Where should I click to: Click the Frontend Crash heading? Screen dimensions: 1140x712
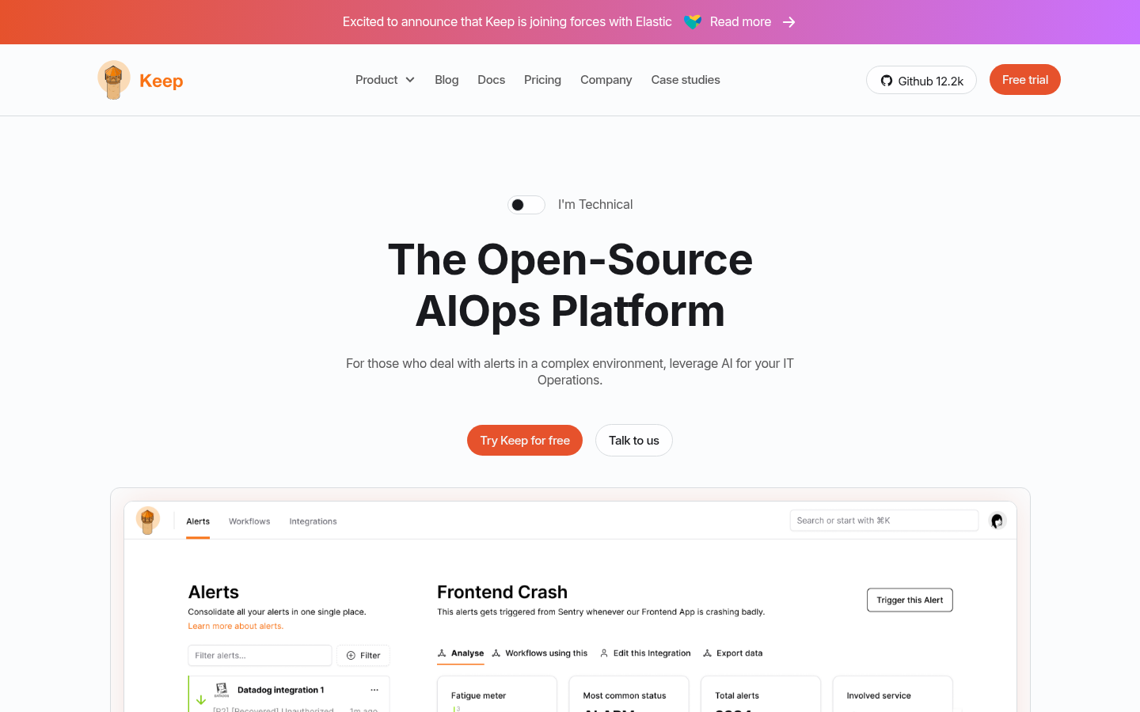pos(503,593)
